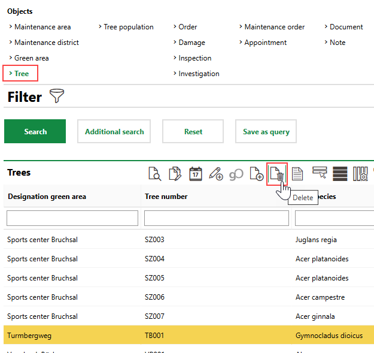374x353 pixels.
Task: Select Maintenance order in Objects
Action: click(x=274, y=27)
